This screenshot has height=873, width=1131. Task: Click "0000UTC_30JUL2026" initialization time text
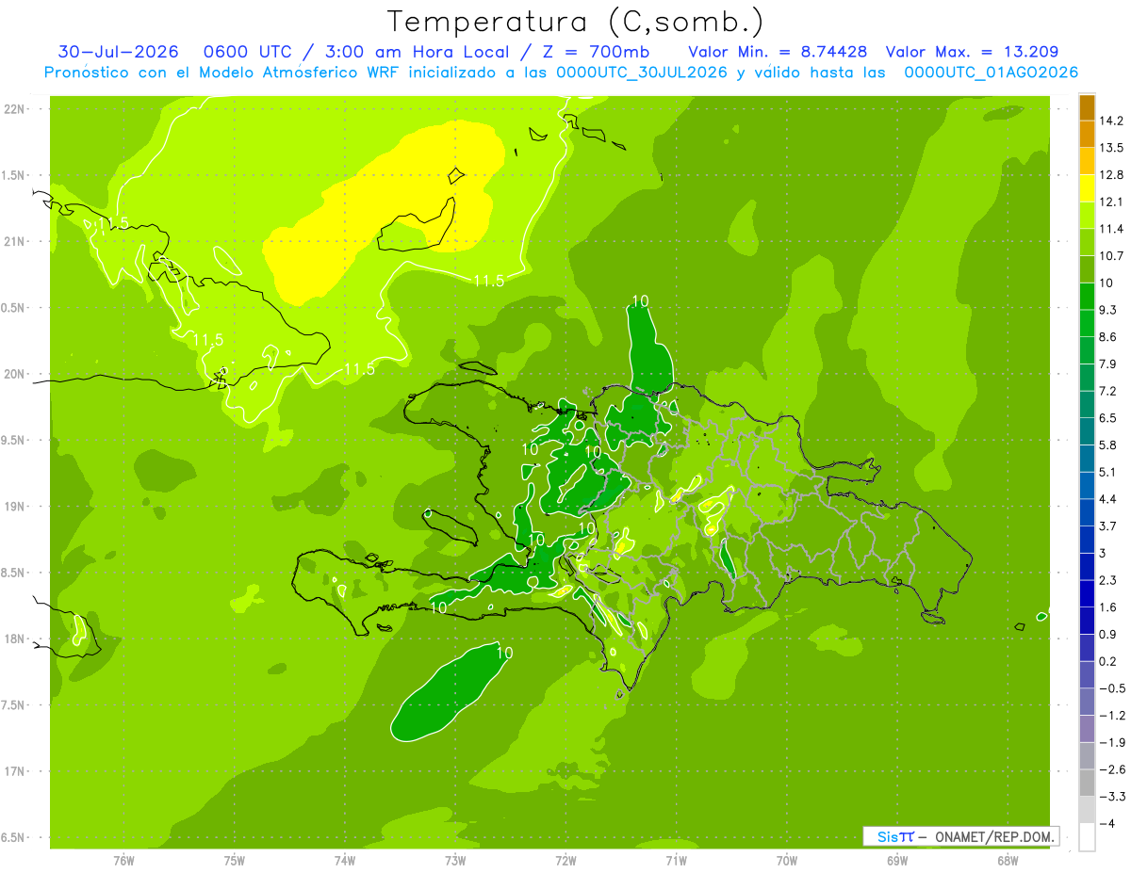[x=642, y=73]
